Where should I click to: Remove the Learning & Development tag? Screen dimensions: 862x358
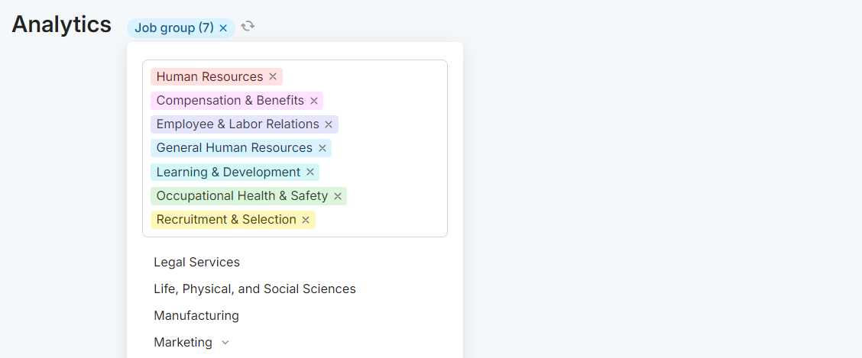[x=310, y=173]
